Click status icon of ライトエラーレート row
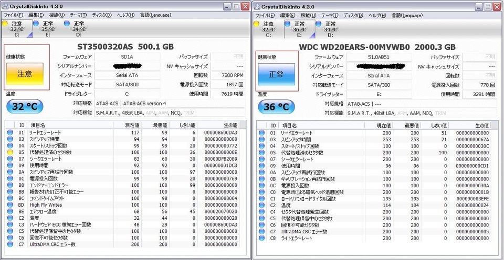The image size is (504, 260). (x=261, y=238)
